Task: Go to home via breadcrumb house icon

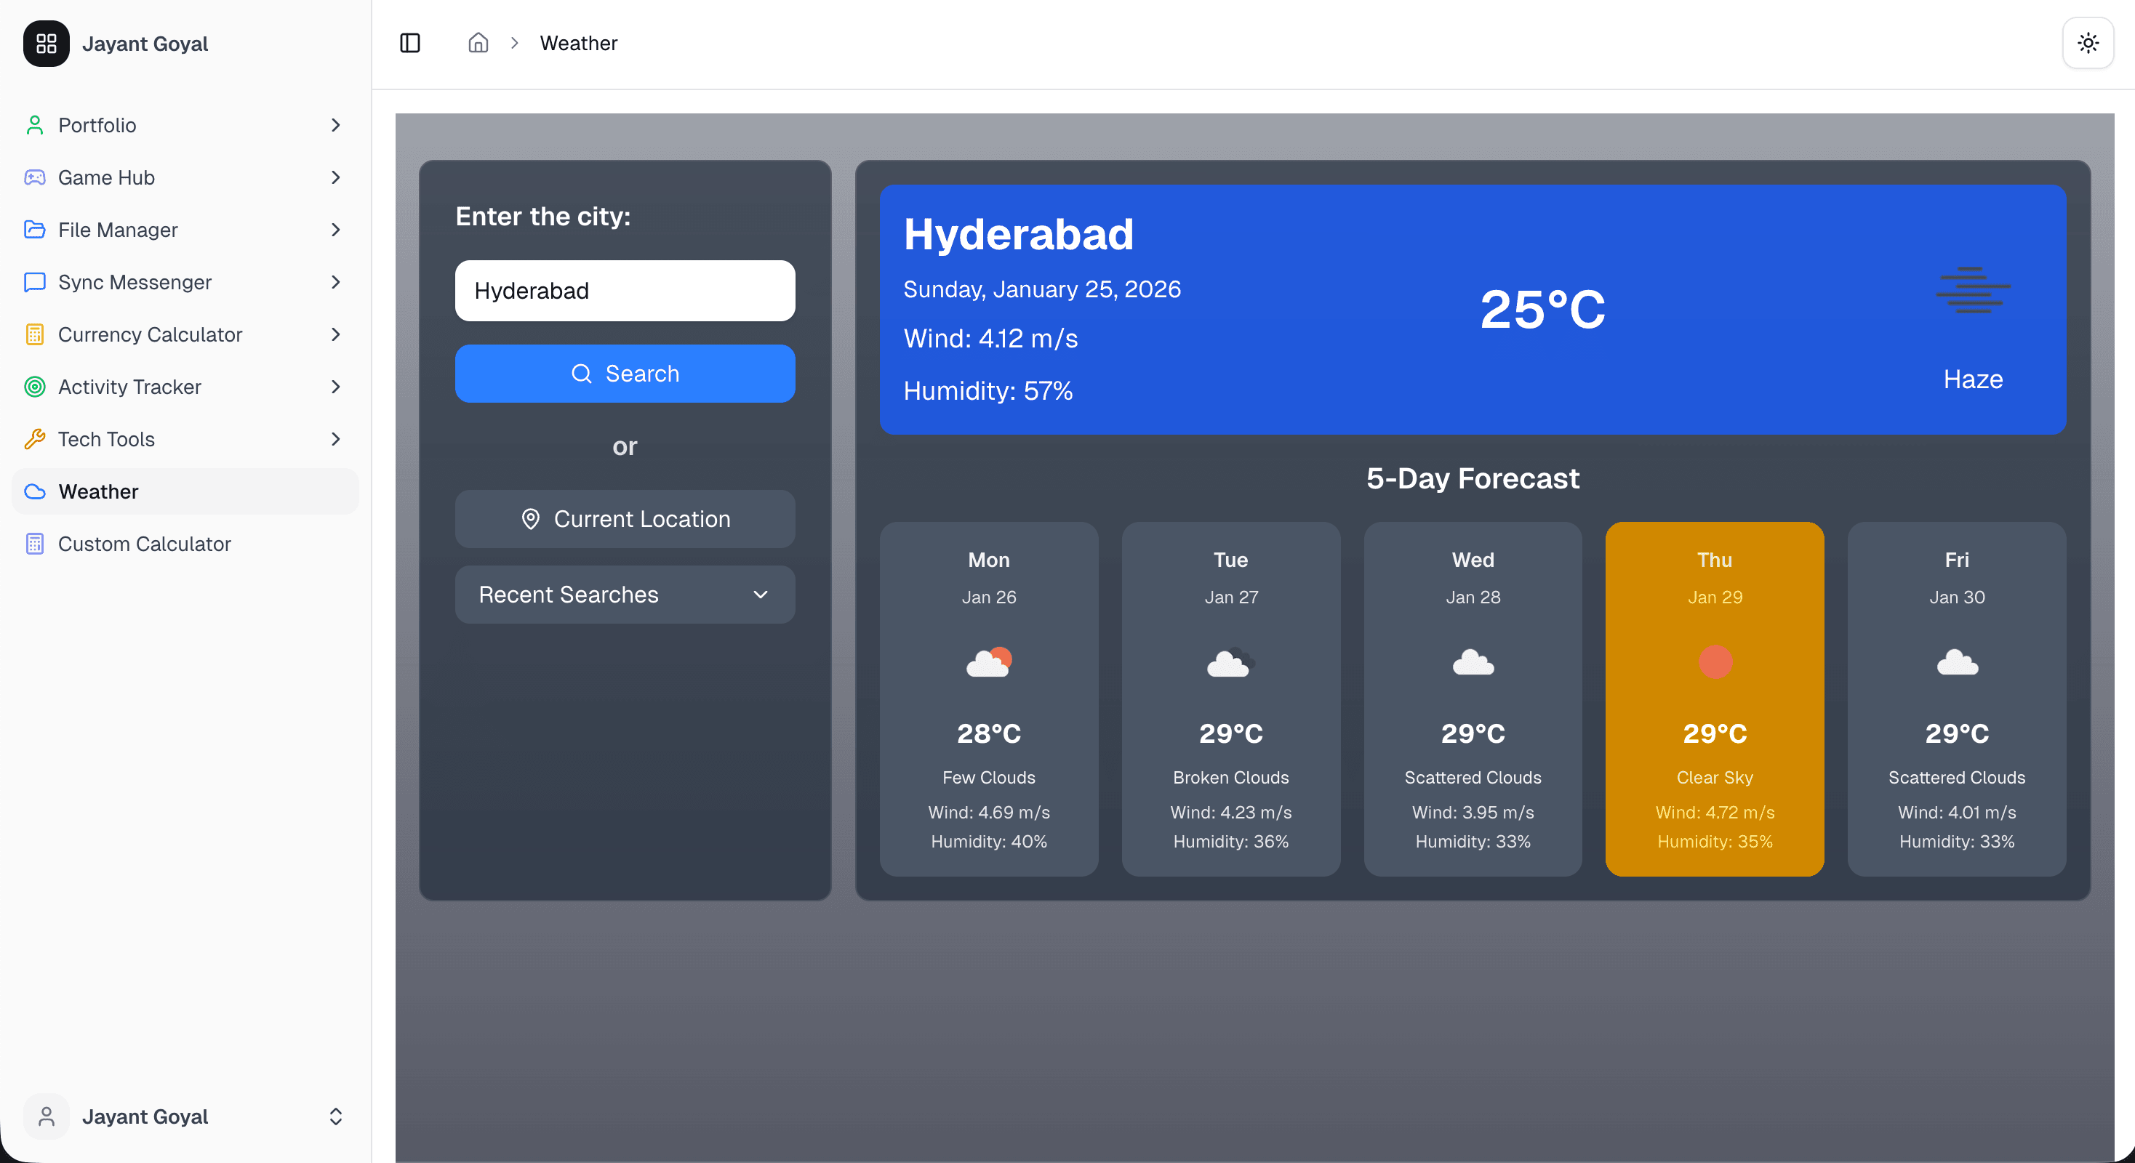Action: click(478, 43)
